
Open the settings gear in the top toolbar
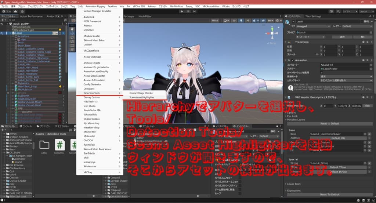tap(22, 11)
